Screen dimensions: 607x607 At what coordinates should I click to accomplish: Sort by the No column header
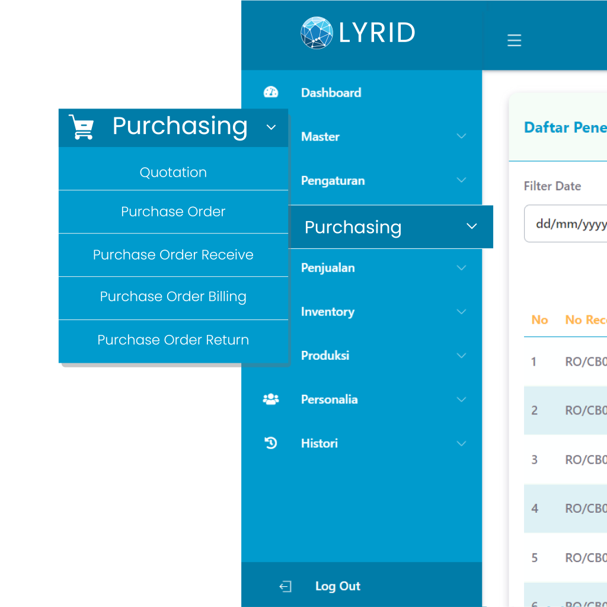point(539,320)
